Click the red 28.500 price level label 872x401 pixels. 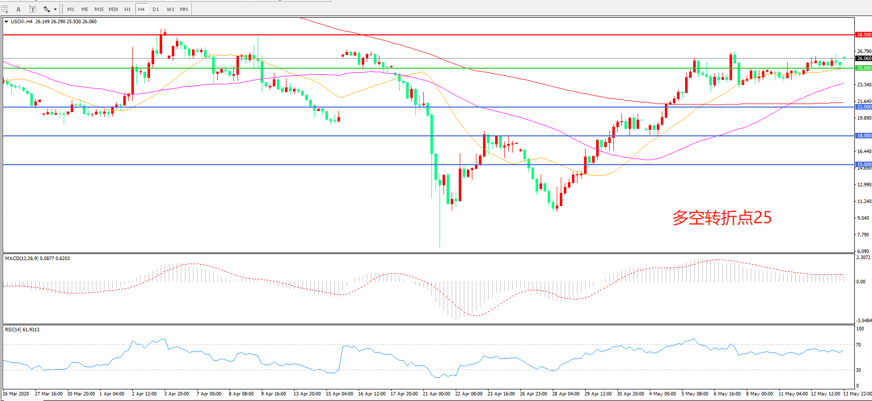click(863, 35)
